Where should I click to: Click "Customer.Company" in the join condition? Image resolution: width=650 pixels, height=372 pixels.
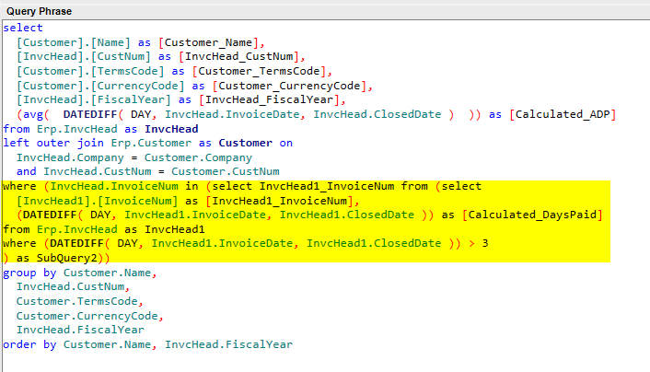coord(198,157)
